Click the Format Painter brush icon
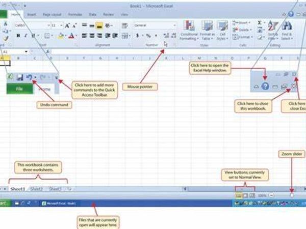The image size is (306, 229). [x=6, y=38]
